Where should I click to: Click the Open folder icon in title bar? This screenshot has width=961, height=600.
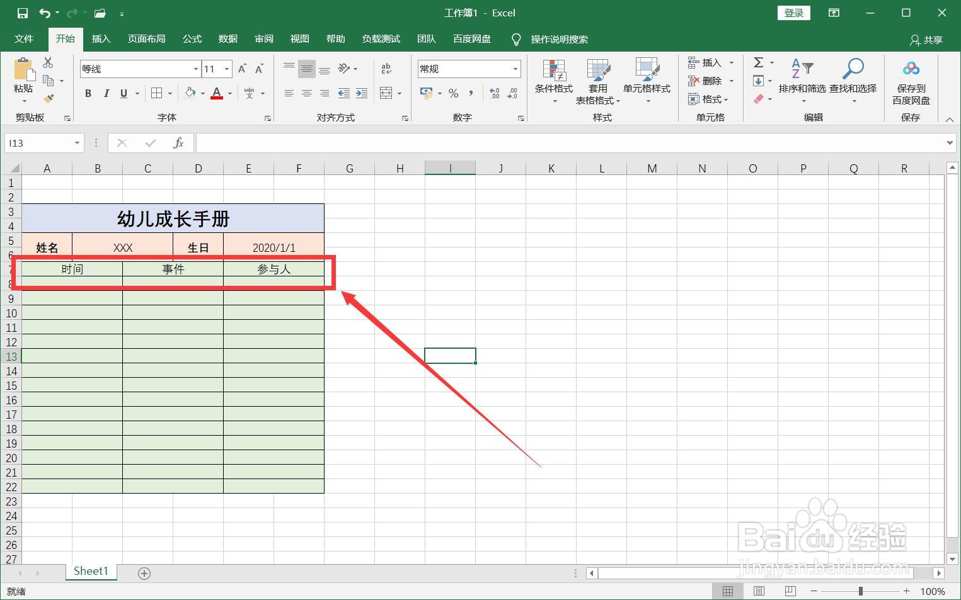tap(100, 13)
